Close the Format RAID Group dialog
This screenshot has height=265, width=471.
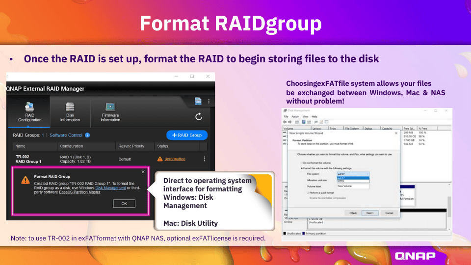point(143,172)
